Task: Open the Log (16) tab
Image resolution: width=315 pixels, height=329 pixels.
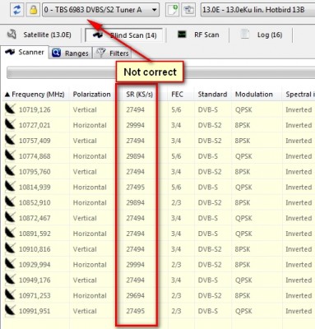Action: coord(261,35)
